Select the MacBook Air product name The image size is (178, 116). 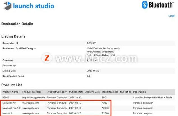point(9,103)
